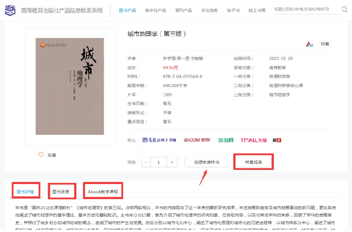Screen dimensions: 352x232
Task: Switch to the 图书目录 tab
Action: coord(61,192)
